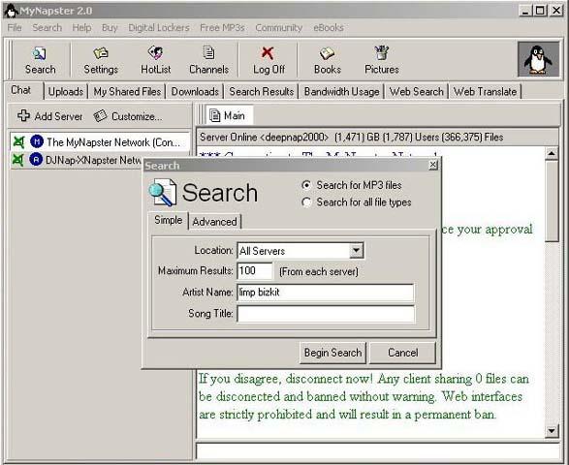Click the blue M icon of MyNapster Network
This screenshot has height=465, width=569.
point(37,141)
